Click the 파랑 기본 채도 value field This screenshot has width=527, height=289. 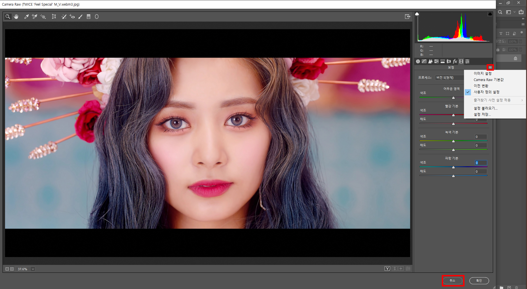click(x=481, y=172)
